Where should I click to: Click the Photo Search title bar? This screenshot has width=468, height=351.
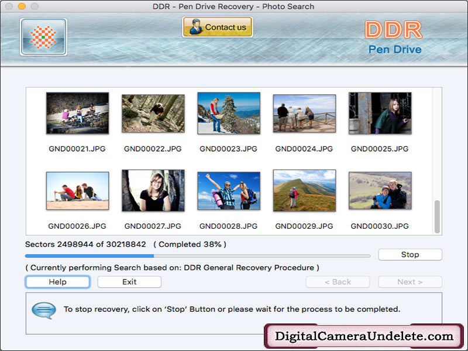pyautogui.click(x=234, y=6)
